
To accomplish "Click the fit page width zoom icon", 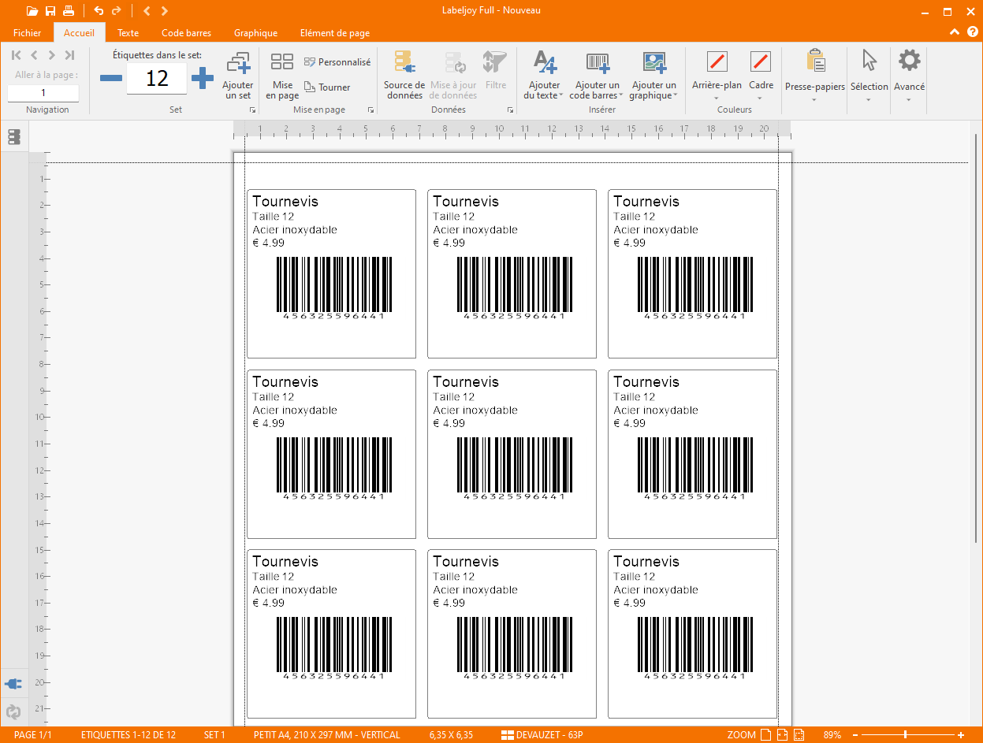I will point(782,735).
